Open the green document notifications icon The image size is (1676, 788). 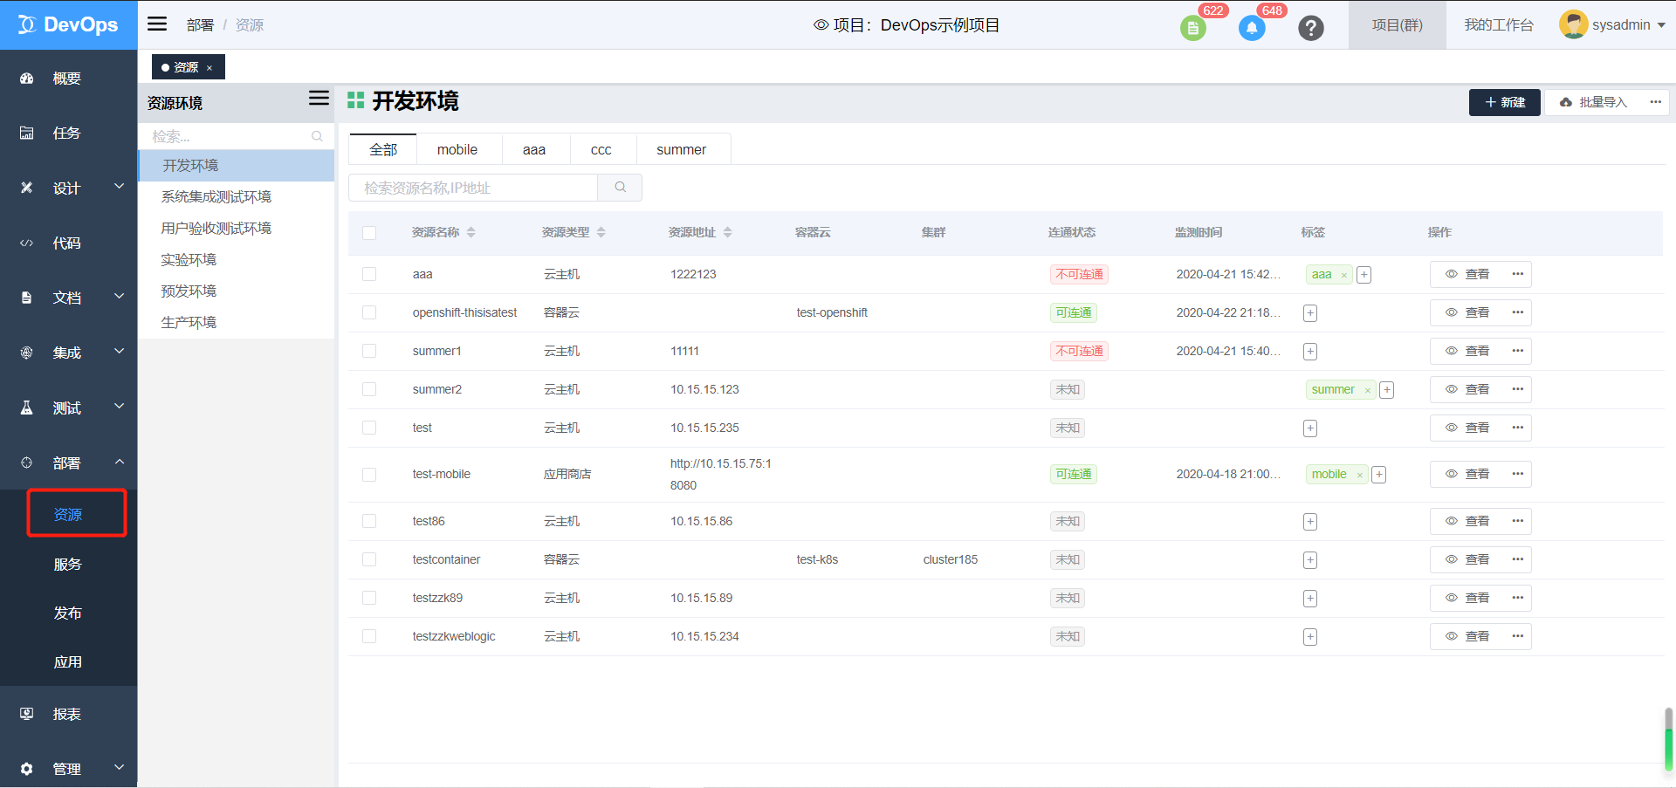[x=1192, y=28]
